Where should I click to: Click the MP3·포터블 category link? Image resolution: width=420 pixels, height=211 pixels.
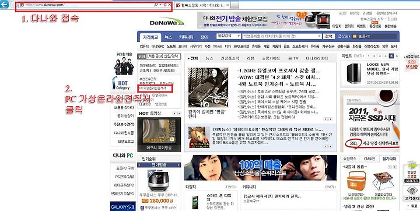coord(241,46)
